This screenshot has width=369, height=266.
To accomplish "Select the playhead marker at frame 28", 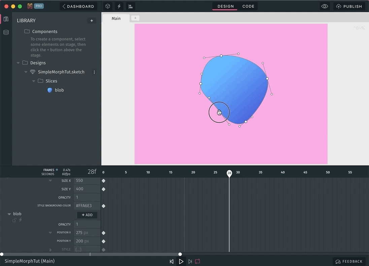I will pos(229,173).
